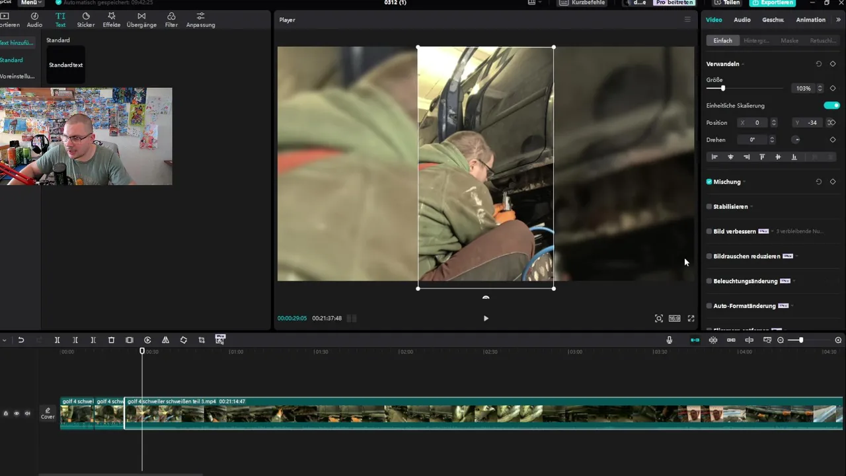Click the timeline zoom out minus icon
Screen dimensions: 846x476
781,340
